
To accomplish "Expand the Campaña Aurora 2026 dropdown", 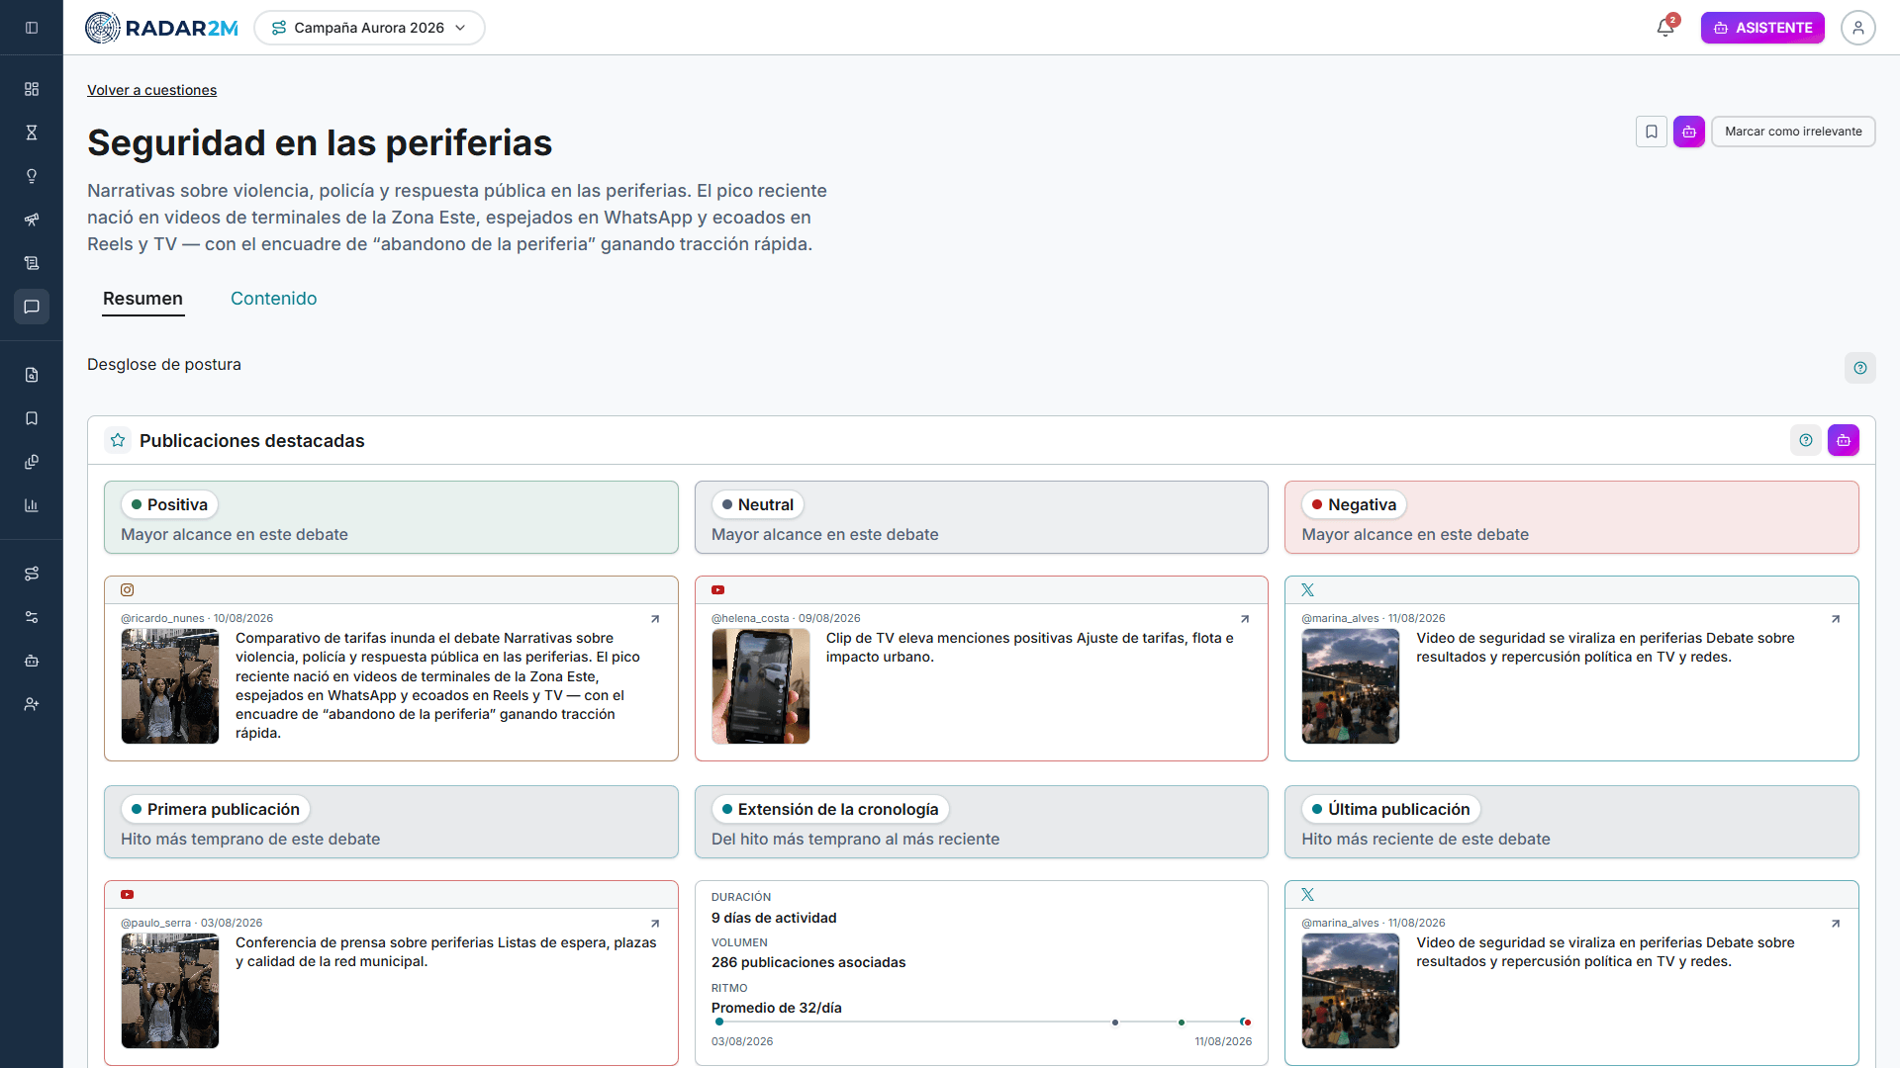I will coord(369,28).
